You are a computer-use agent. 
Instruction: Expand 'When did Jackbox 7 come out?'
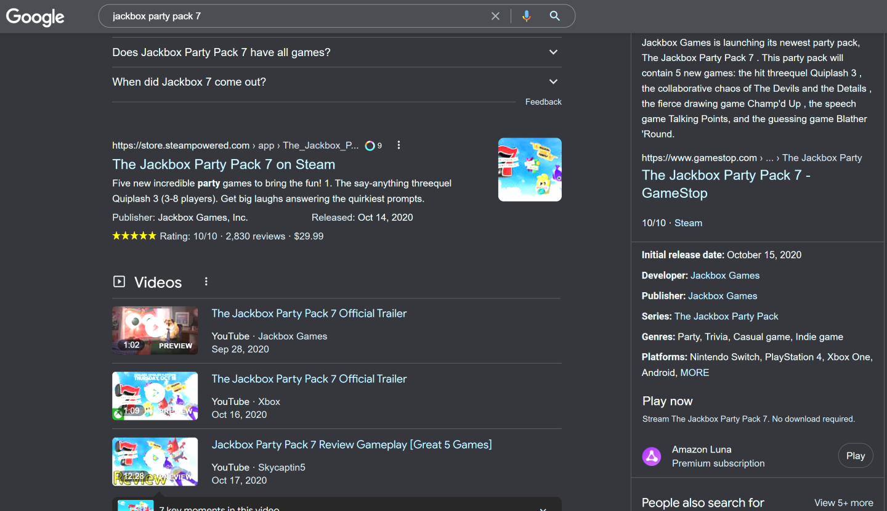coord(553,81)
